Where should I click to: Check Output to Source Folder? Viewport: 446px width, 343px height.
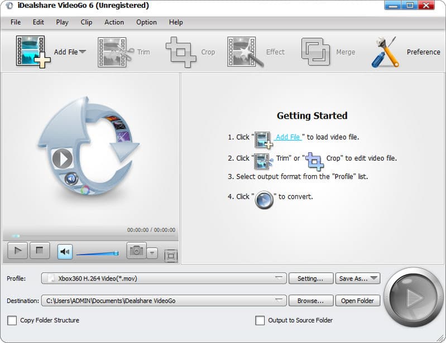pyautogui.click(x=260, y=321)
